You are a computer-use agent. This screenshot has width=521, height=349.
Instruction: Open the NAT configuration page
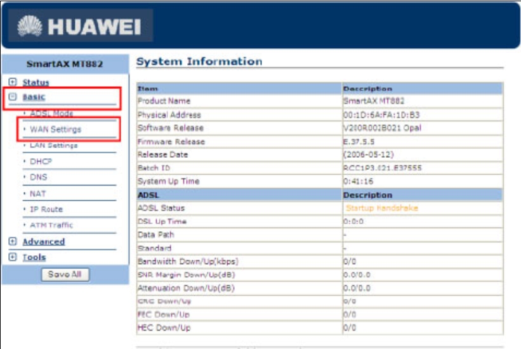(x=38, y=193)
